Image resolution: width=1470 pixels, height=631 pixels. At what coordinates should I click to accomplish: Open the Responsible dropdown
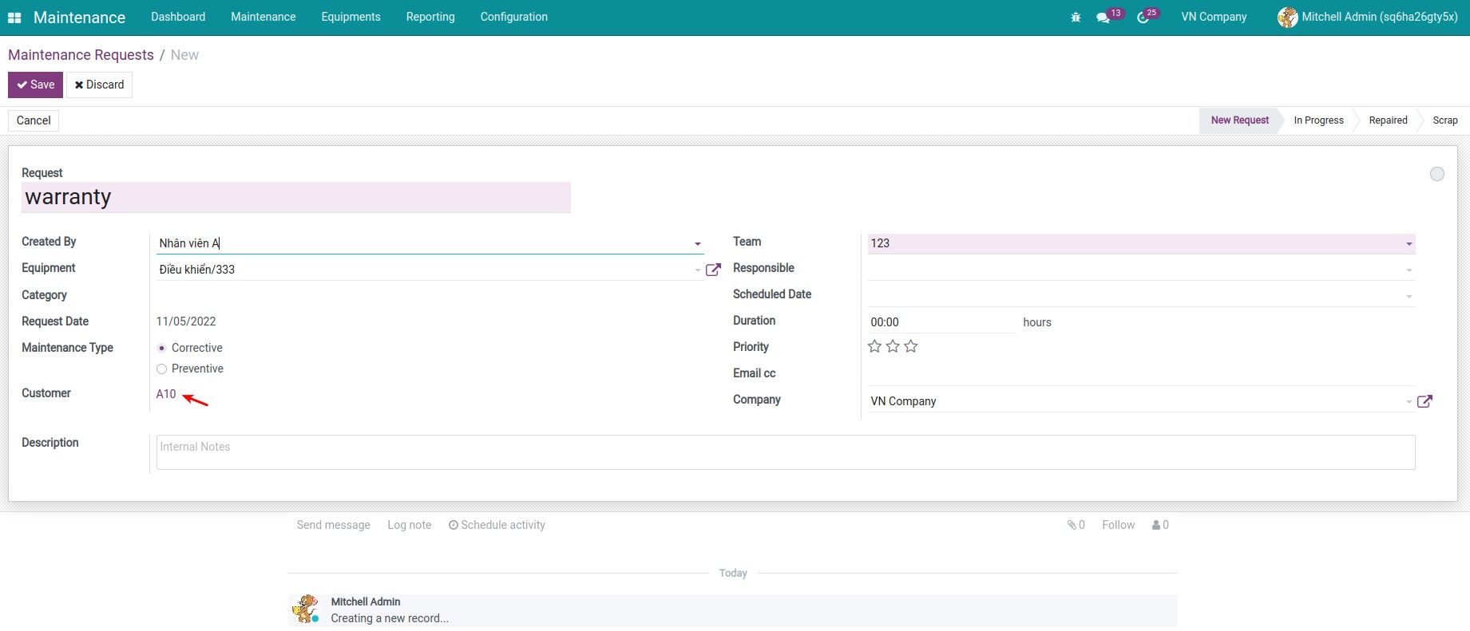click(x=1409, y=270)
